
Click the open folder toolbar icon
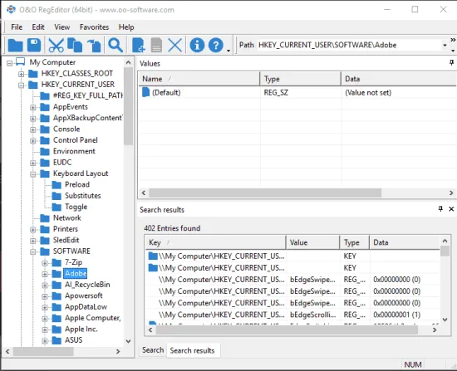click(15, 46)
